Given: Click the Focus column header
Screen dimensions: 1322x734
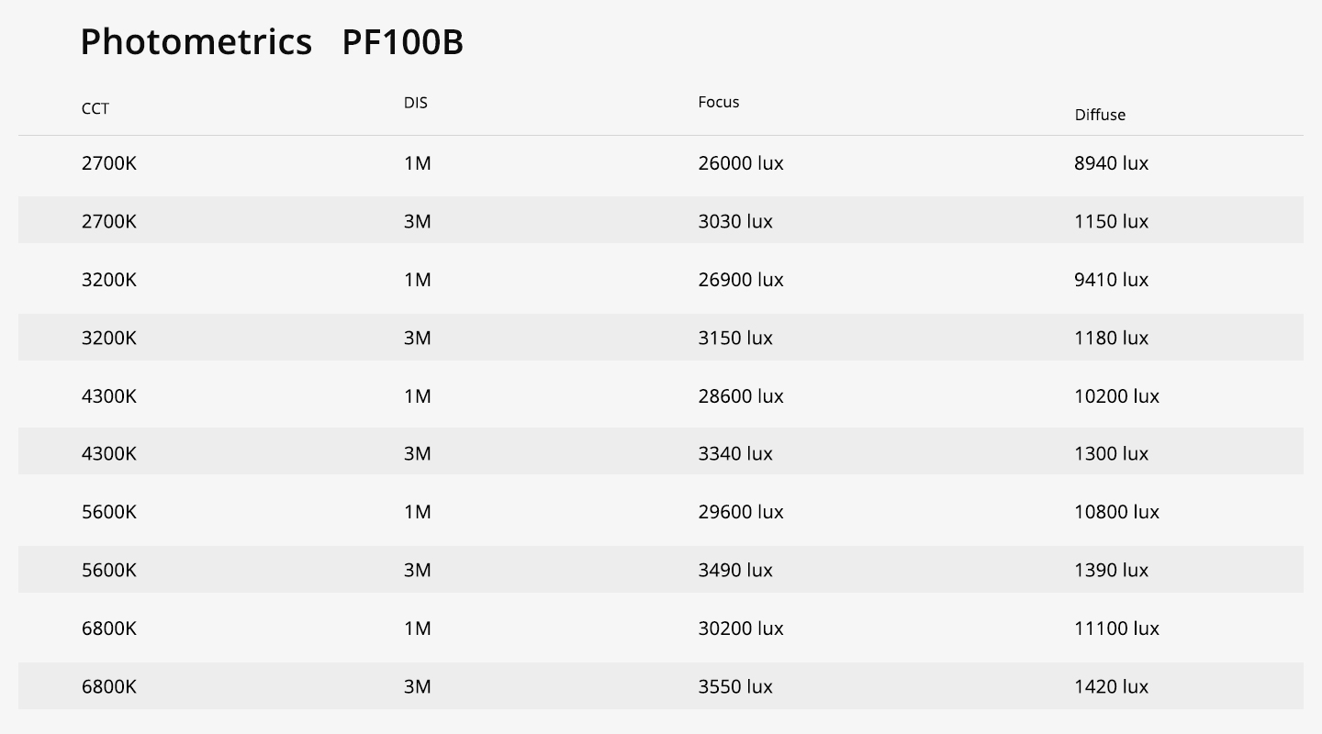Looking at the screenshot, I should click(x=719, y=102).
